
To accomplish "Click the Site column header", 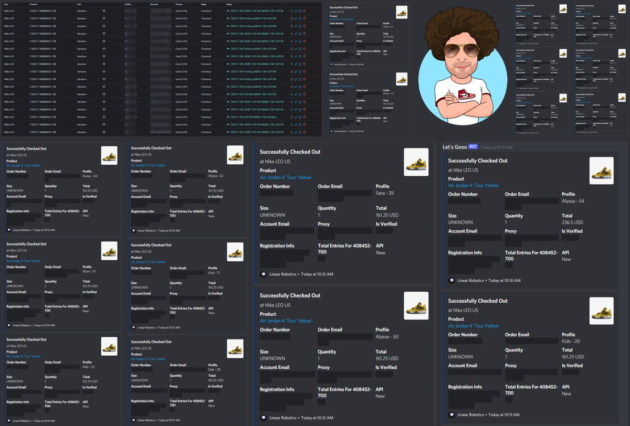I will point(5,4).
